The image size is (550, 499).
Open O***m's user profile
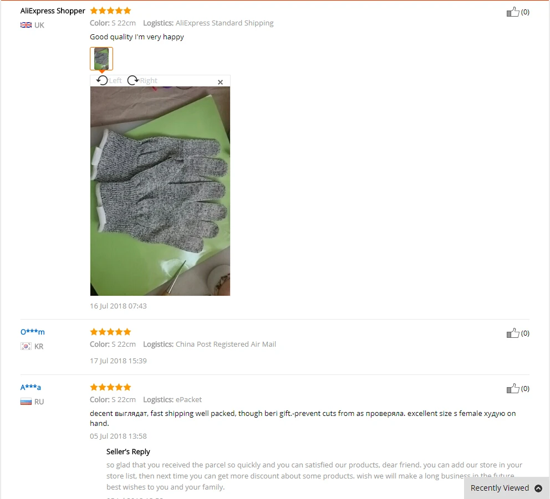point(32,332)
